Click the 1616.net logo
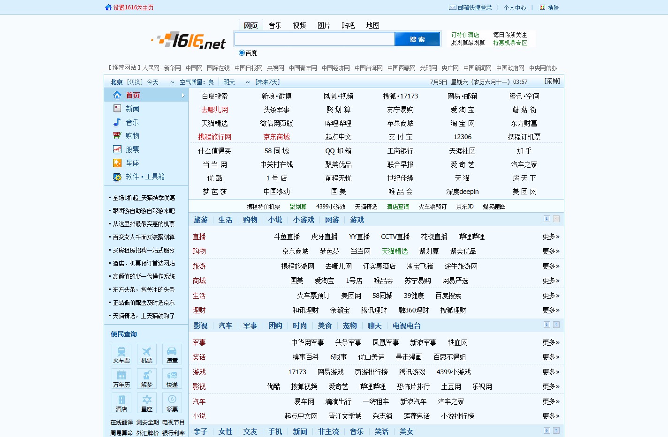 (189, 41)
